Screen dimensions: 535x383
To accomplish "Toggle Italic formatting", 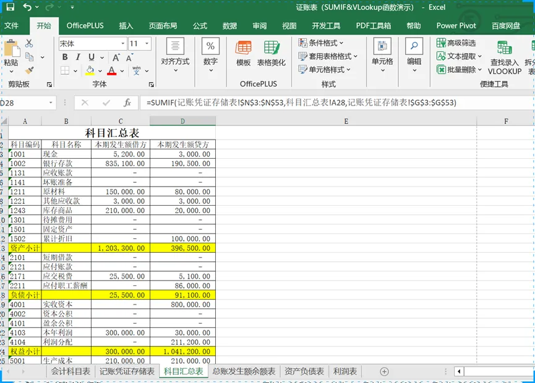I will point(78,57).
